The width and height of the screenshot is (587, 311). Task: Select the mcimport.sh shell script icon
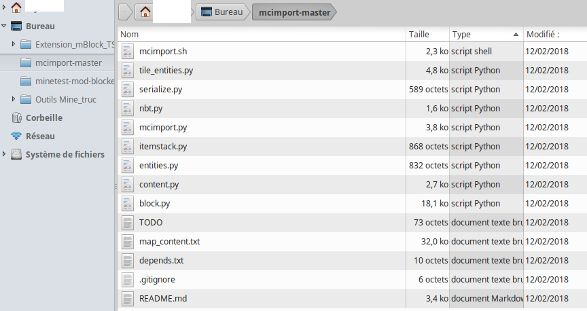click(x=128, y=52)
